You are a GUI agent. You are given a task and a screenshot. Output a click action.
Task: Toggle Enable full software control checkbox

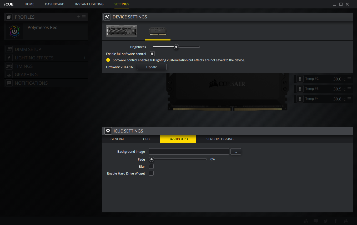pos(152,54)
